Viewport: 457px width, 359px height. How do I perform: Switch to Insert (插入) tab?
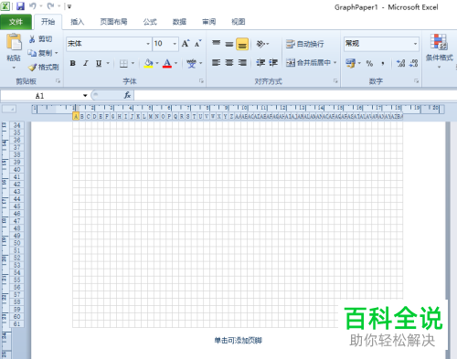click(77, 22)
